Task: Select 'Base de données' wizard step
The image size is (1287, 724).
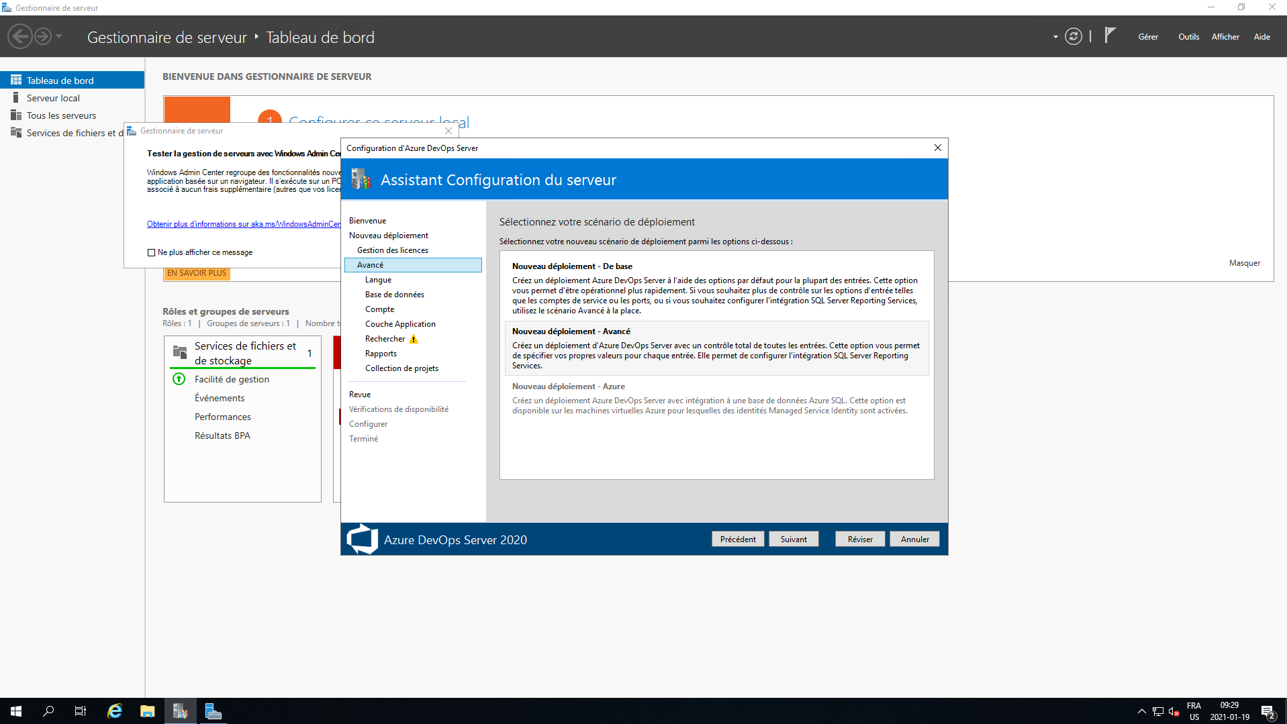Action: pyautogui.click(x=394, y=295)
